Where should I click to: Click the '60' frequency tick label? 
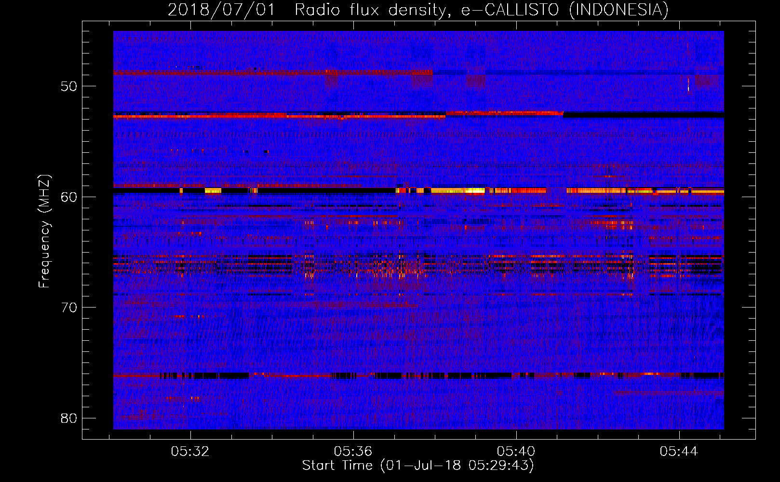(x=69, y=197)
